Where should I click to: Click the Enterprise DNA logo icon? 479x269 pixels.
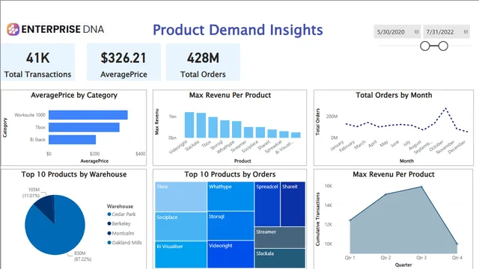pyautogui.click(x=13, y=30)
